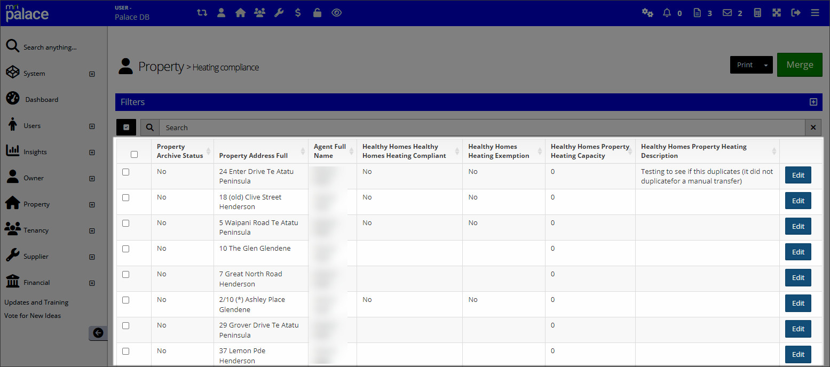Click the Insights bar chart icon in sidebar

pyautogui.click(x=13, y=151)
